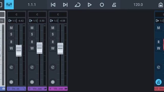164x92 pixels.
Task: Mute track 2 Do..ss
Action: [11, 28]
